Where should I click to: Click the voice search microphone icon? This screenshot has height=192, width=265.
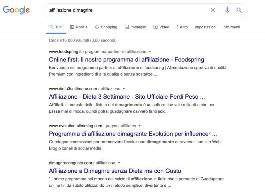click(x=228, y=10)
